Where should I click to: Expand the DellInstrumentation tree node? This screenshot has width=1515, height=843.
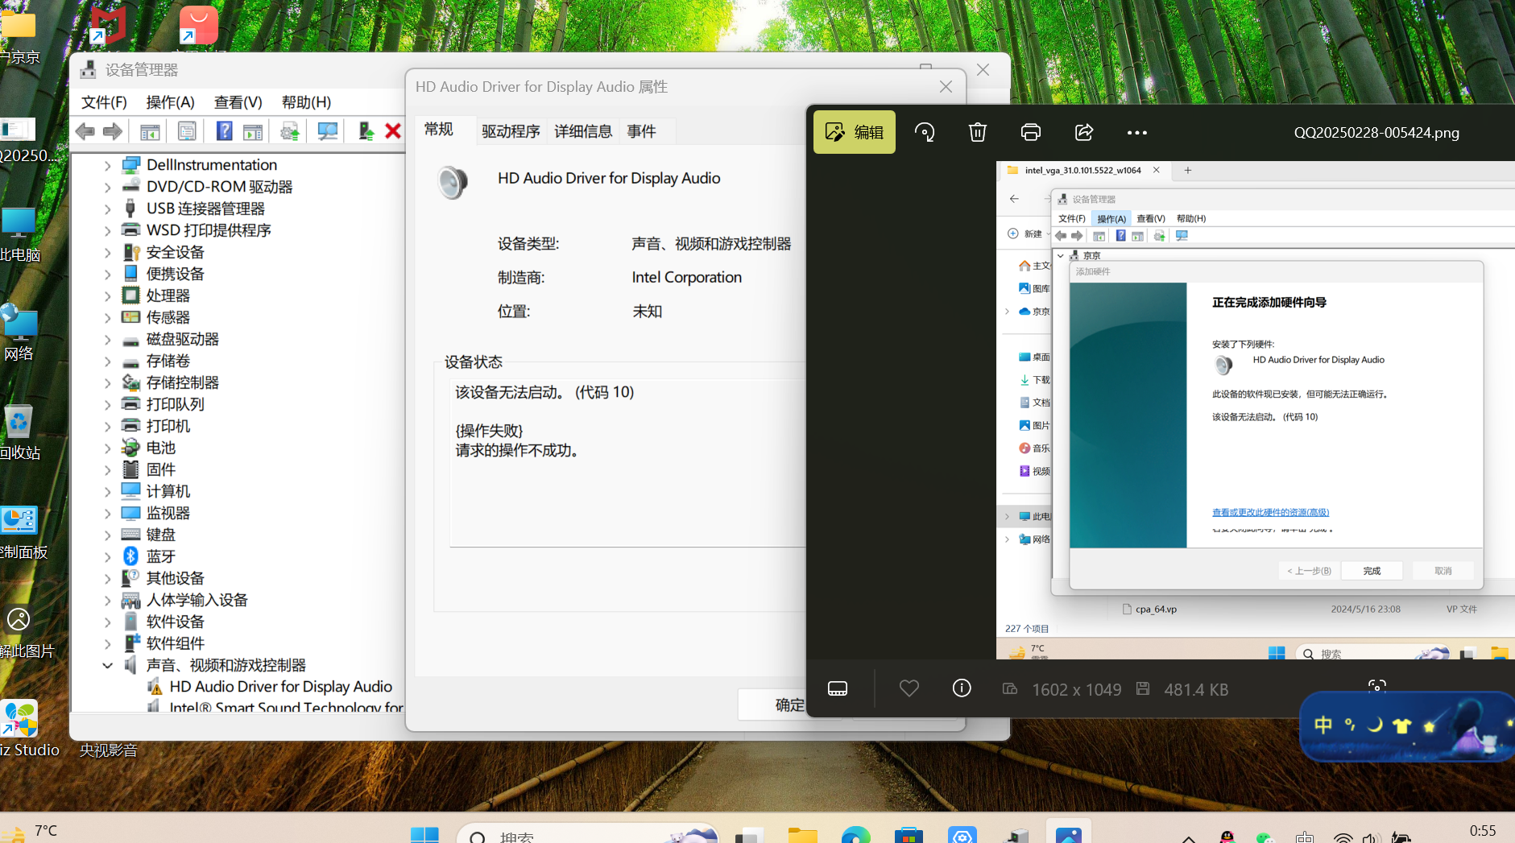click(107, 165)
